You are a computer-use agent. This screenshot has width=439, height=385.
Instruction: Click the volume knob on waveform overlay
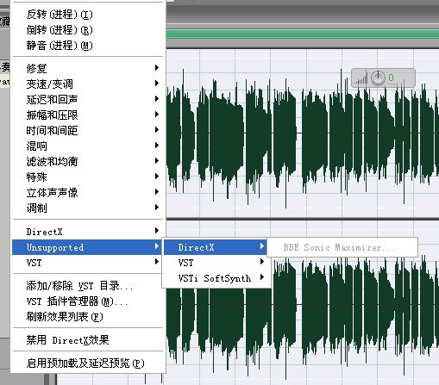(x=378, y=78)
